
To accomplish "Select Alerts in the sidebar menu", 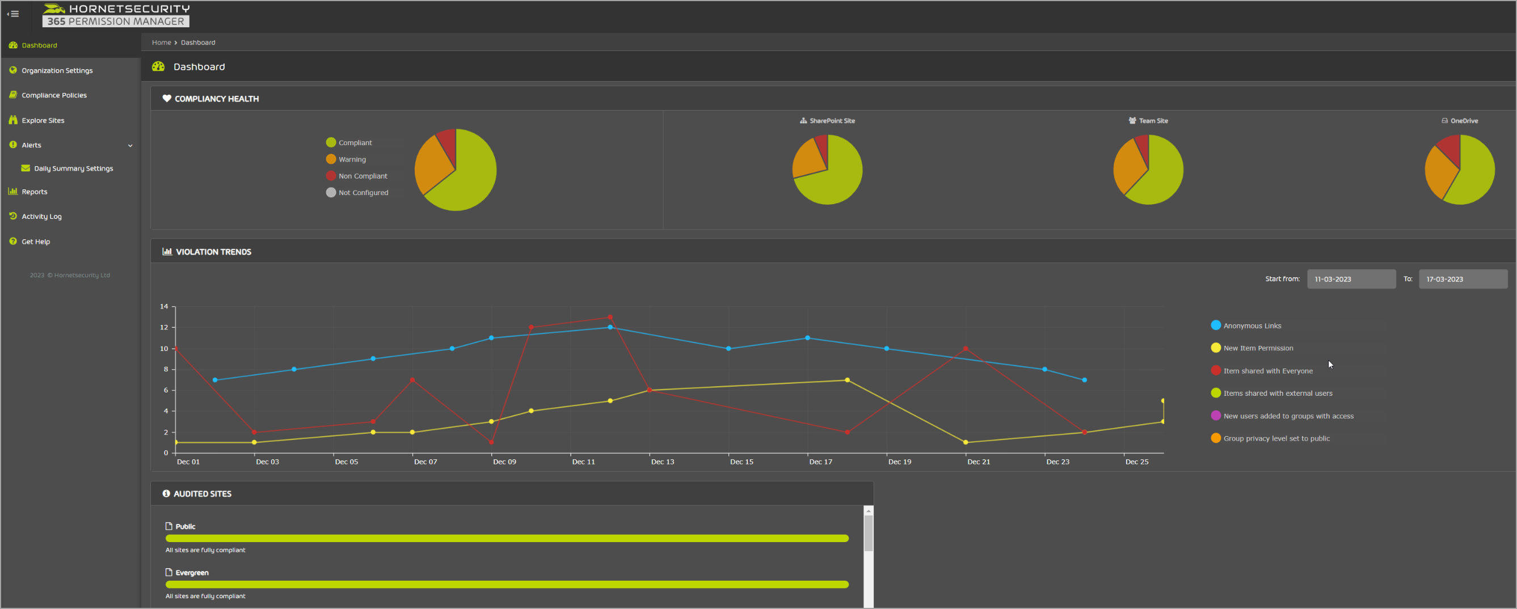I will click(x=32, y=145).
